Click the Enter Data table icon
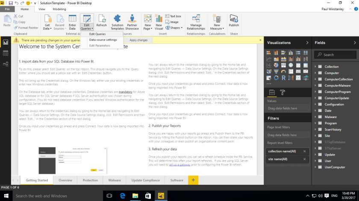The image size is (359, 201). 73,20
